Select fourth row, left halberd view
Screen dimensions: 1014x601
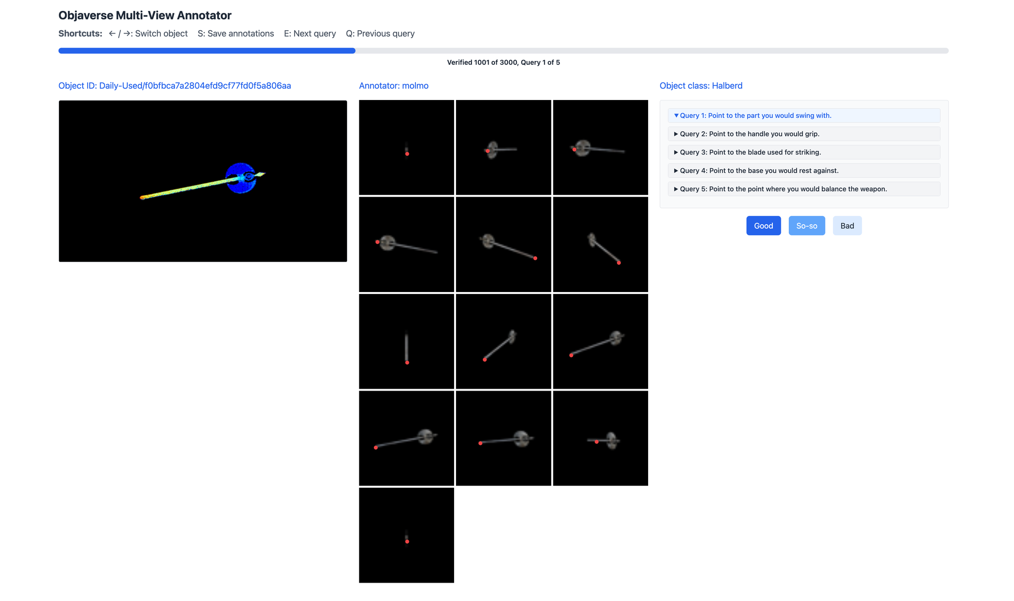(406, 439)
